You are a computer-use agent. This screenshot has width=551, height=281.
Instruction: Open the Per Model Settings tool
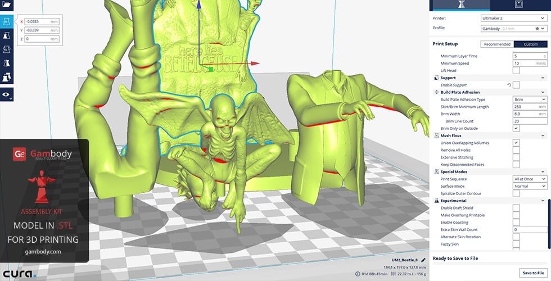click(x=7, y=77)
